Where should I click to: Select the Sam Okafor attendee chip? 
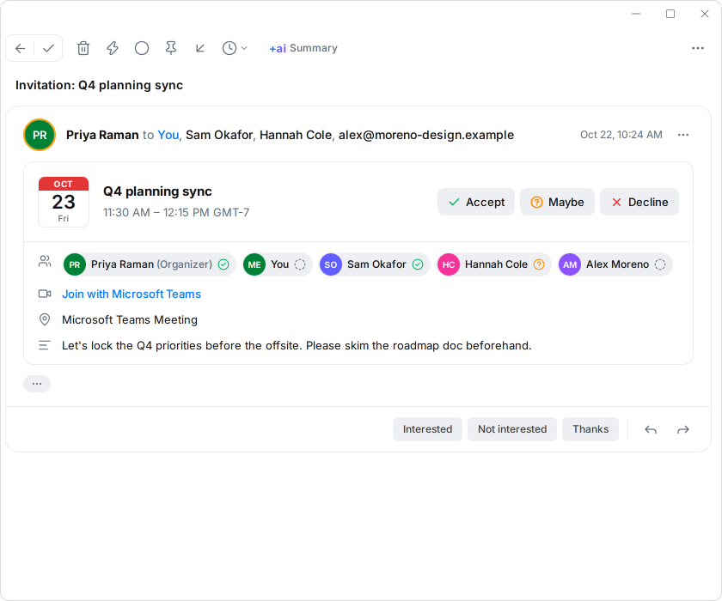[x=375, y=264]
